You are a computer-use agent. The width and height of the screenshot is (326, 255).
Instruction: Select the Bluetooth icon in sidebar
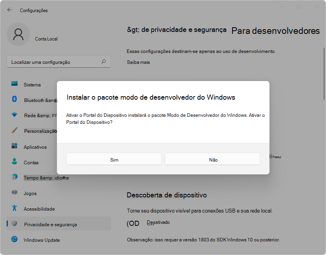[14, 99]
